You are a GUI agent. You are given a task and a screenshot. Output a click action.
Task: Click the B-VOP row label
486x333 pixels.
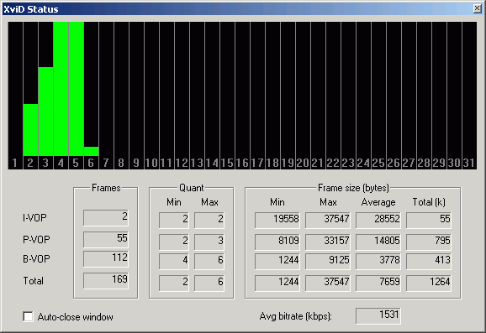coord(36,259)
